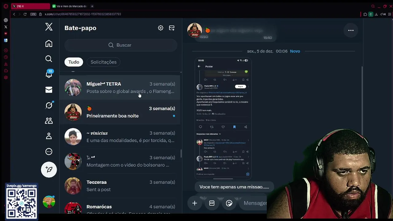Open the Explore search icon in sidebar
The width and height of the screenshot is (393, 221).
(49, 59)
